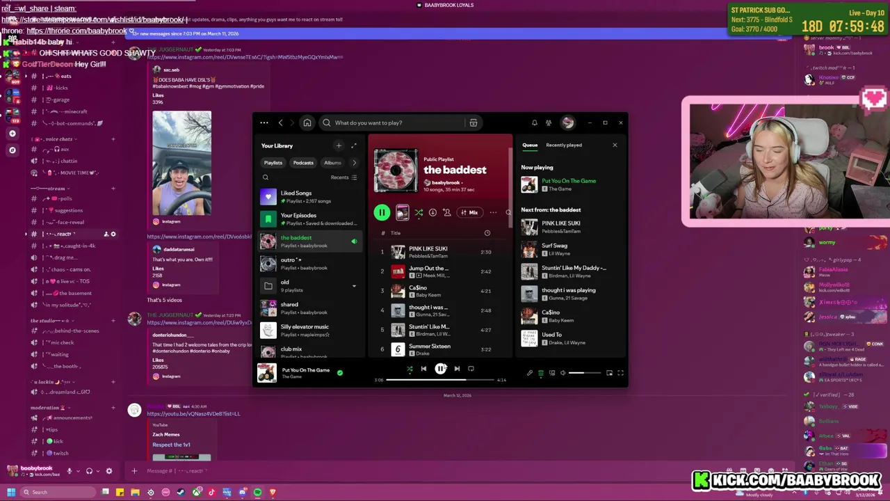The image size is (890, 501).
Task: Open the outro playlist in library
Action: pyautogui.click(x=310, y=264)
